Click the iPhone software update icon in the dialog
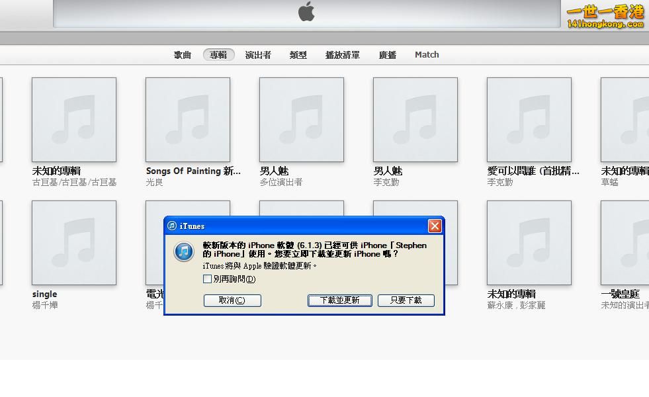Screen dimensions: 649x397 click(x=183, y=252)
